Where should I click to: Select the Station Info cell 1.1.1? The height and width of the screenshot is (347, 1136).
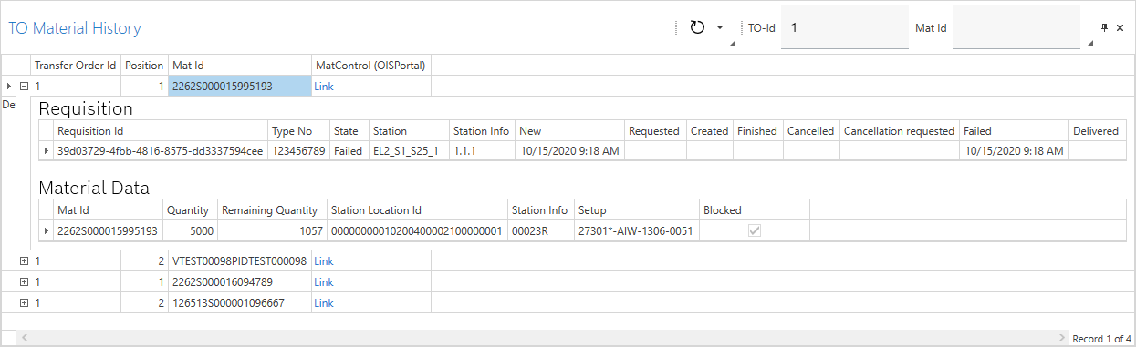(482, 151)
